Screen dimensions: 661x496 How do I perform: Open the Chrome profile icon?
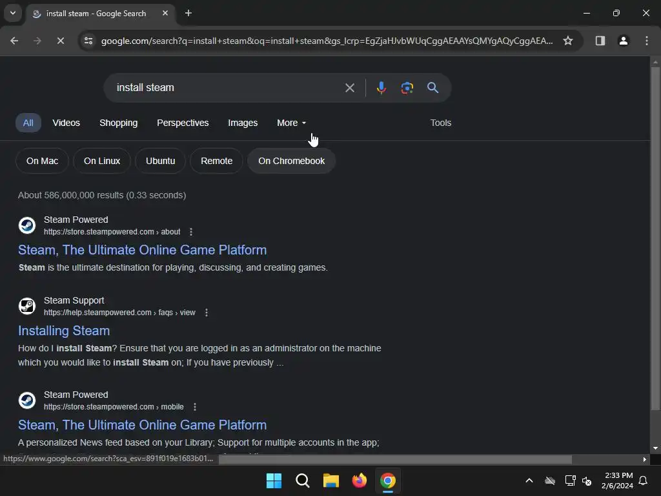pos(624,41)
